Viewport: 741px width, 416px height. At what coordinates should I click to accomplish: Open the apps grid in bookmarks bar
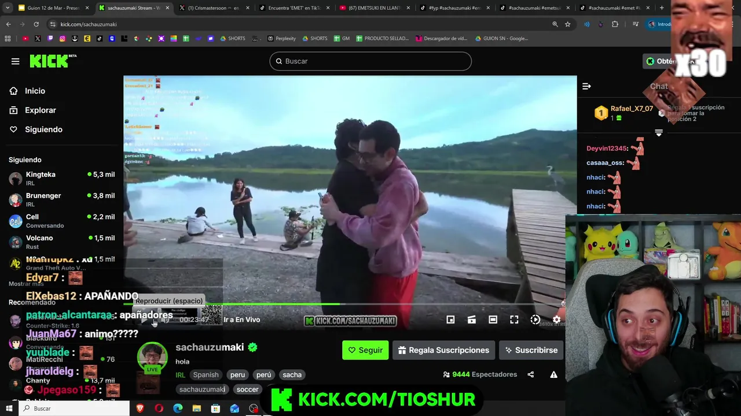pyautogui.click(x=8, y=39)
